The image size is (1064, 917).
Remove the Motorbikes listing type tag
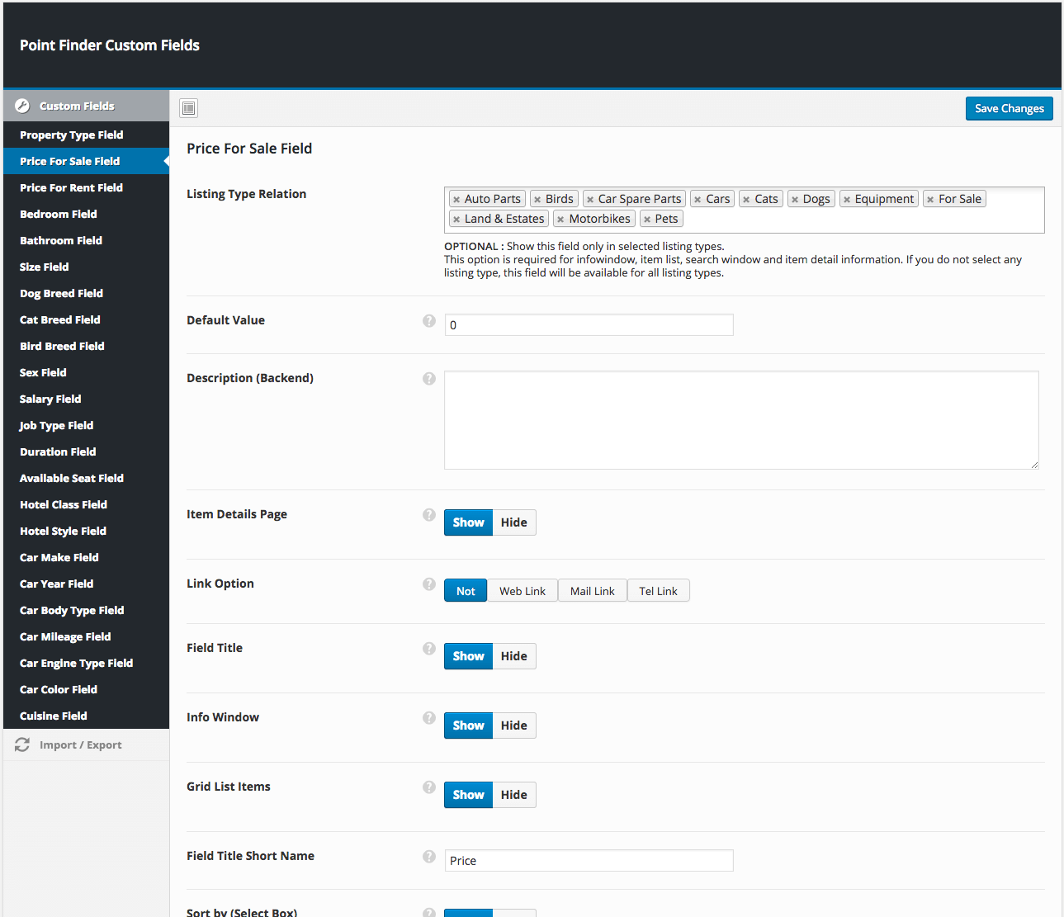tap(560, 220)
